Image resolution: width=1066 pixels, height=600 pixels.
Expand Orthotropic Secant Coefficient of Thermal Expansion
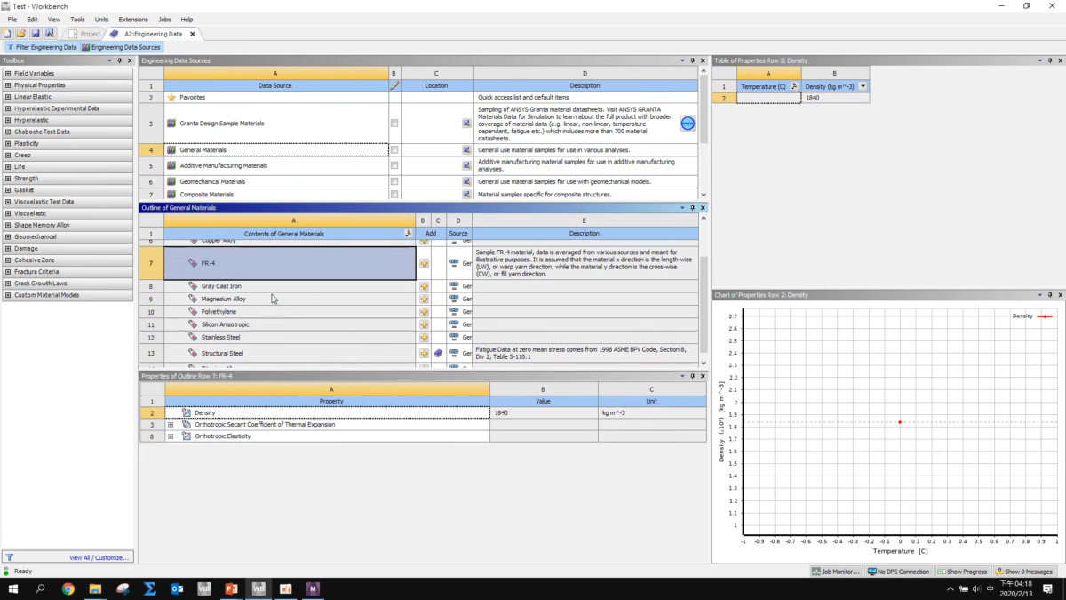171,425
